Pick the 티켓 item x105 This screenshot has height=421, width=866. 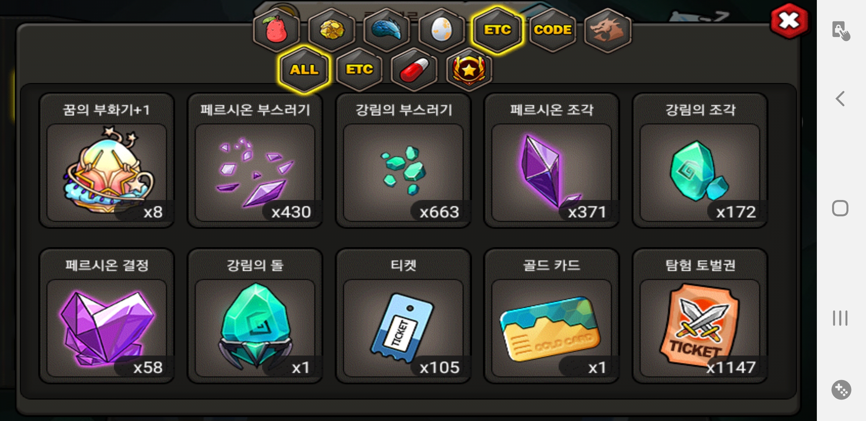click(403, 316)
